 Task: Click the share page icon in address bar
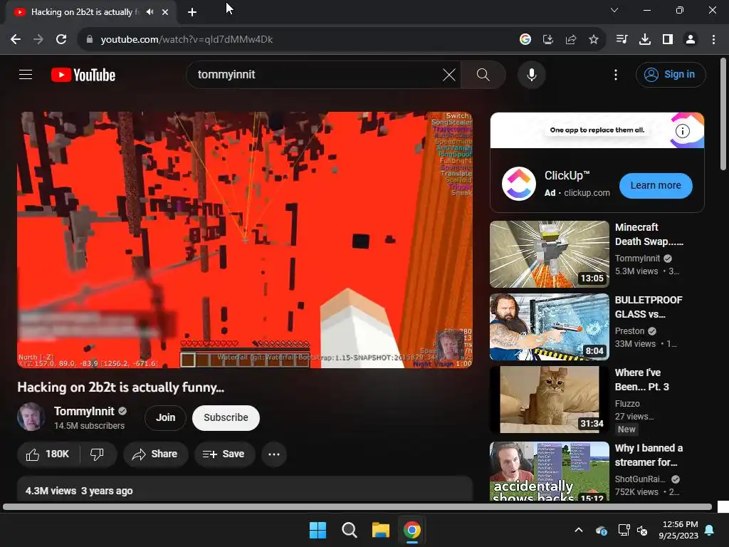click(571, 39)
